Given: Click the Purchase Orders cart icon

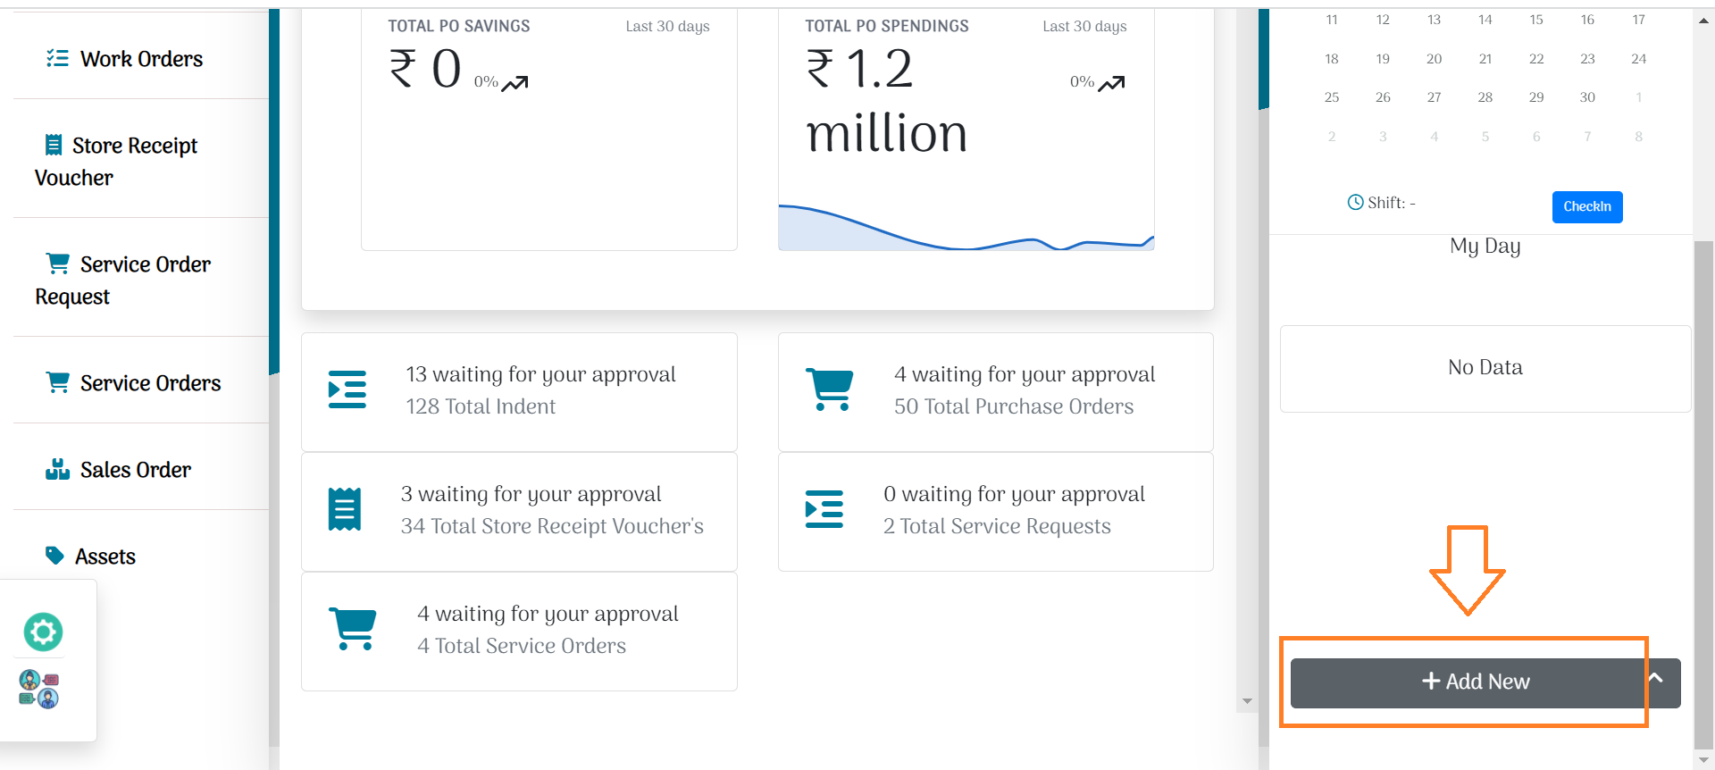Looking at the screenshot, I should [x=829, y=389].
